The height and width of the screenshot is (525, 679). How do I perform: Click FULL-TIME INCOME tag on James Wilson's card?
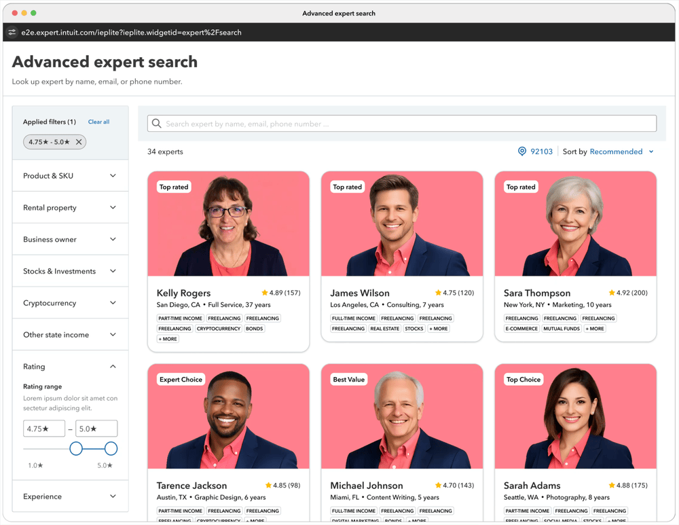[x=354, y=318]
